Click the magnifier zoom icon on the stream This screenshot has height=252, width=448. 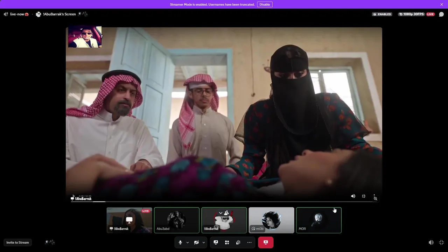(375, 199)
